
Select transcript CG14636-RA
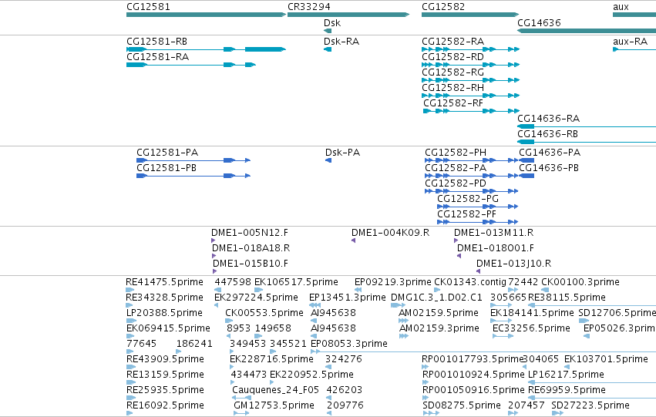587,126
